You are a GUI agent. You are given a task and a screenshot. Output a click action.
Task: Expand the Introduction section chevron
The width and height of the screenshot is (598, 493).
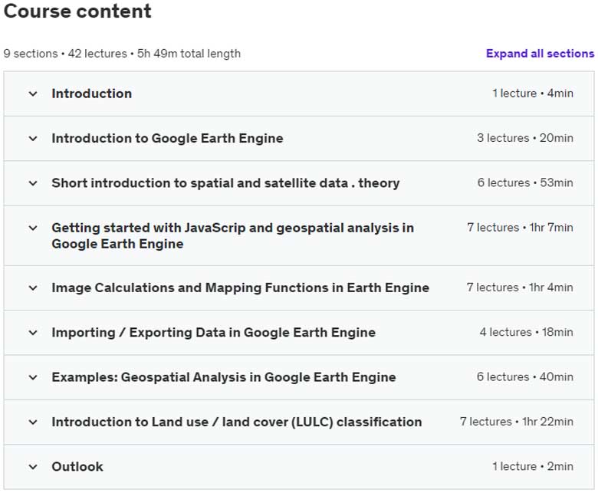click(x=33, y=94)
